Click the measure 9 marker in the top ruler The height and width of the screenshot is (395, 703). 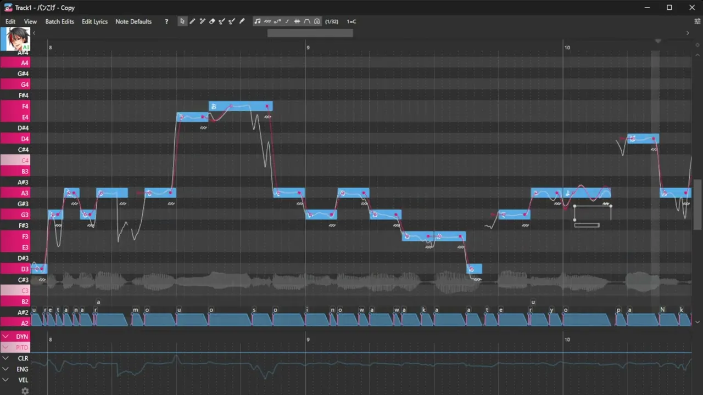coord(308,48)
